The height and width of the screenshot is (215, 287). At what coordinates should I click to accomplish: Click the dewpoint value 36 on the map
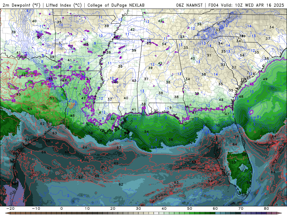tap(199, 24)
